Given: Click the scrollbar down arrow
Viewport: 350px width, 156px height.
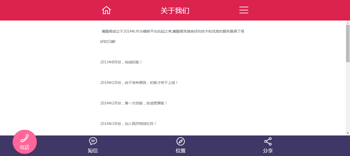Looking at the screenshot, I should [348, 133].
